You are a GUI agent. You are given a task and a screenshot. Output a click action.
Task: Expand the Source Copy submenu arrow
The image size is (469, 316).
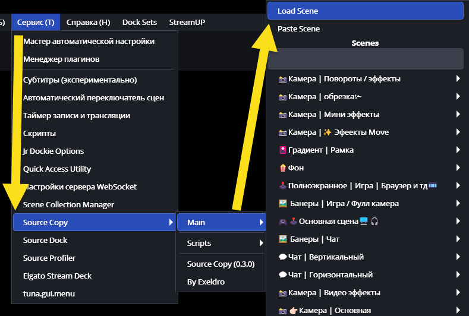(171, 223)
